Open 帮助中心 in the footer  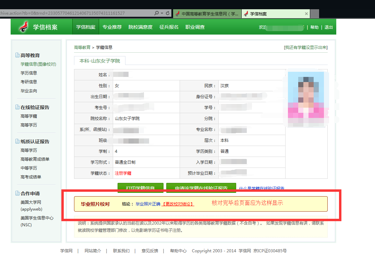pos(178,251)
